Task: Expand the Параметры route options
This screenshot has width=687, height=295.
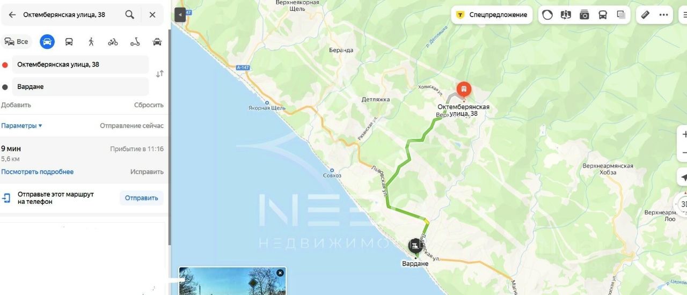Action: click(21, 126)
